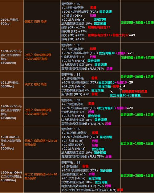Click item name "骷髅之 肩饰 项链"
The image size is (154, 193).
click(x=35, y=22)
